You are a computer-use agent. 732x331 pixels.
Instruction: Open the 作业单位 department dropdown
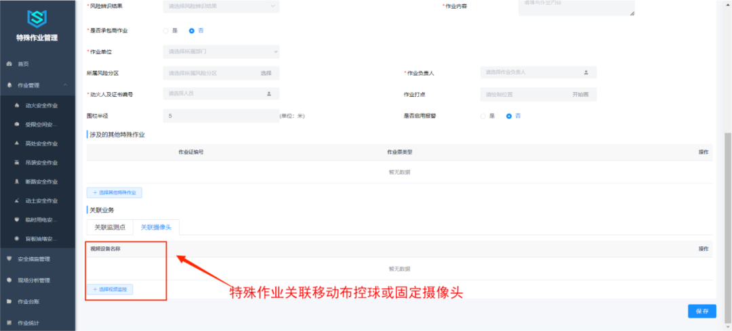click(x=221, y=51)
